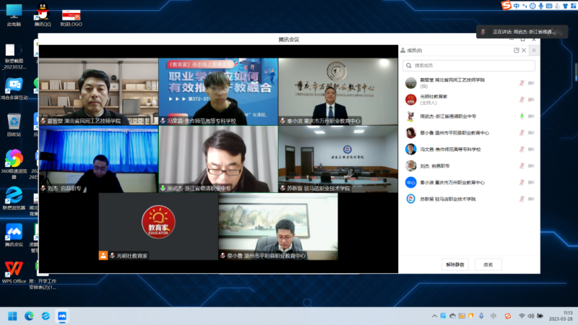Open 双流LOGO desktop file
578x325 pixels.
click(71, 17)
